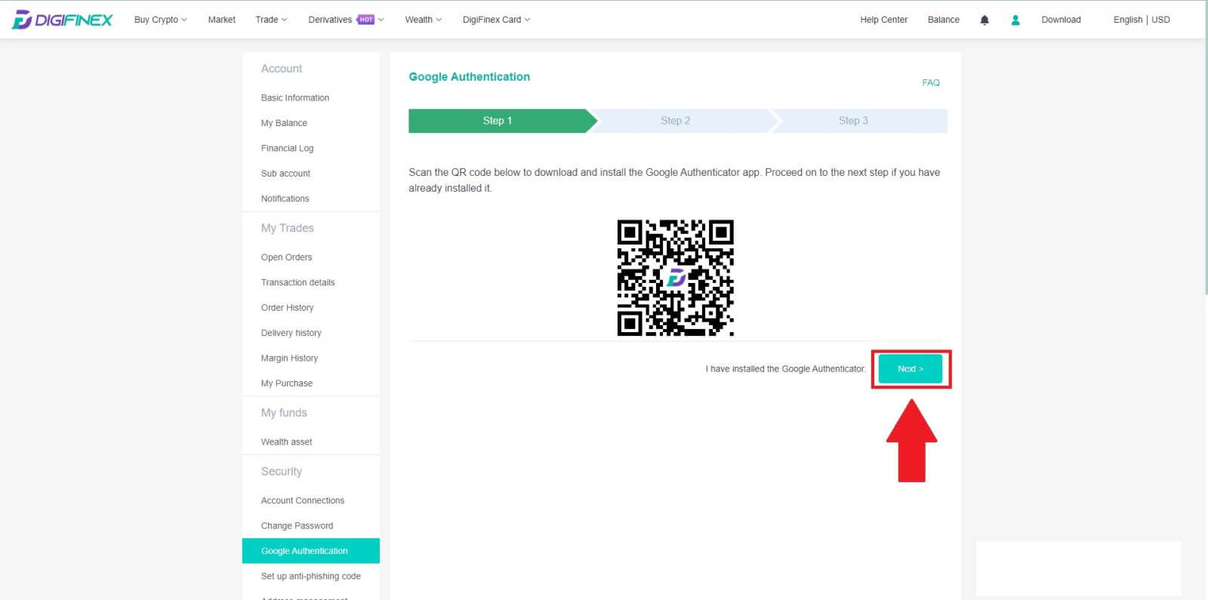1208x600 pixels.
Task: Open the FAQ link
Action: click(x=930, y=83)
